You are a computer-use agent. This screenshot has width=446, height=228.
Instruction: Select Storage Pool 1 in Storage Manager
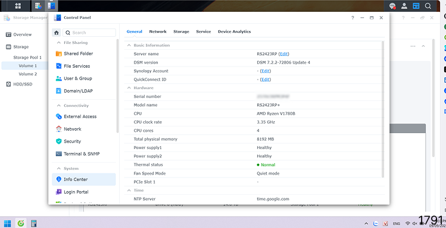pyautogui.click(x=27, y=58)
